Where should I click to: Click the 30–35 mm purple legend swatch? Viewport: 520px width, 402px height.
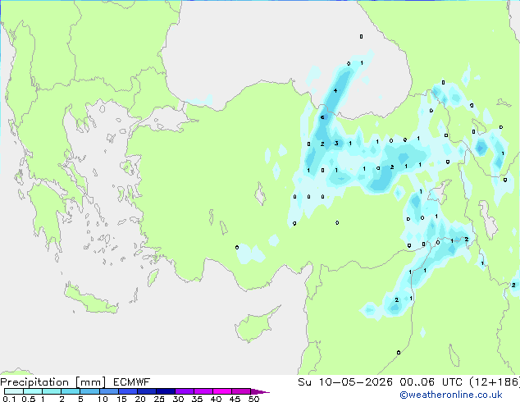tap(185, 391)
